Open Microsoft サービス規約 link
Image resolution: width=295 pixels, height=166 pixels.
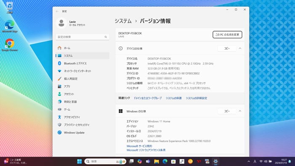pyautogui.click(x=139, y=146)
